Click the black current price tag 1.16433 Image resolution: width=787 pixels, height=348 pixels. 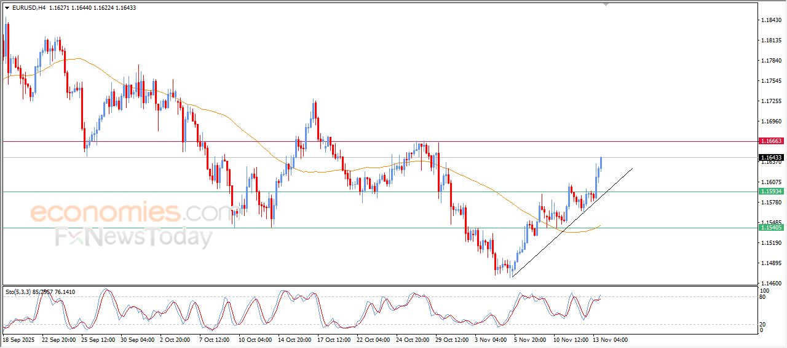771,158
